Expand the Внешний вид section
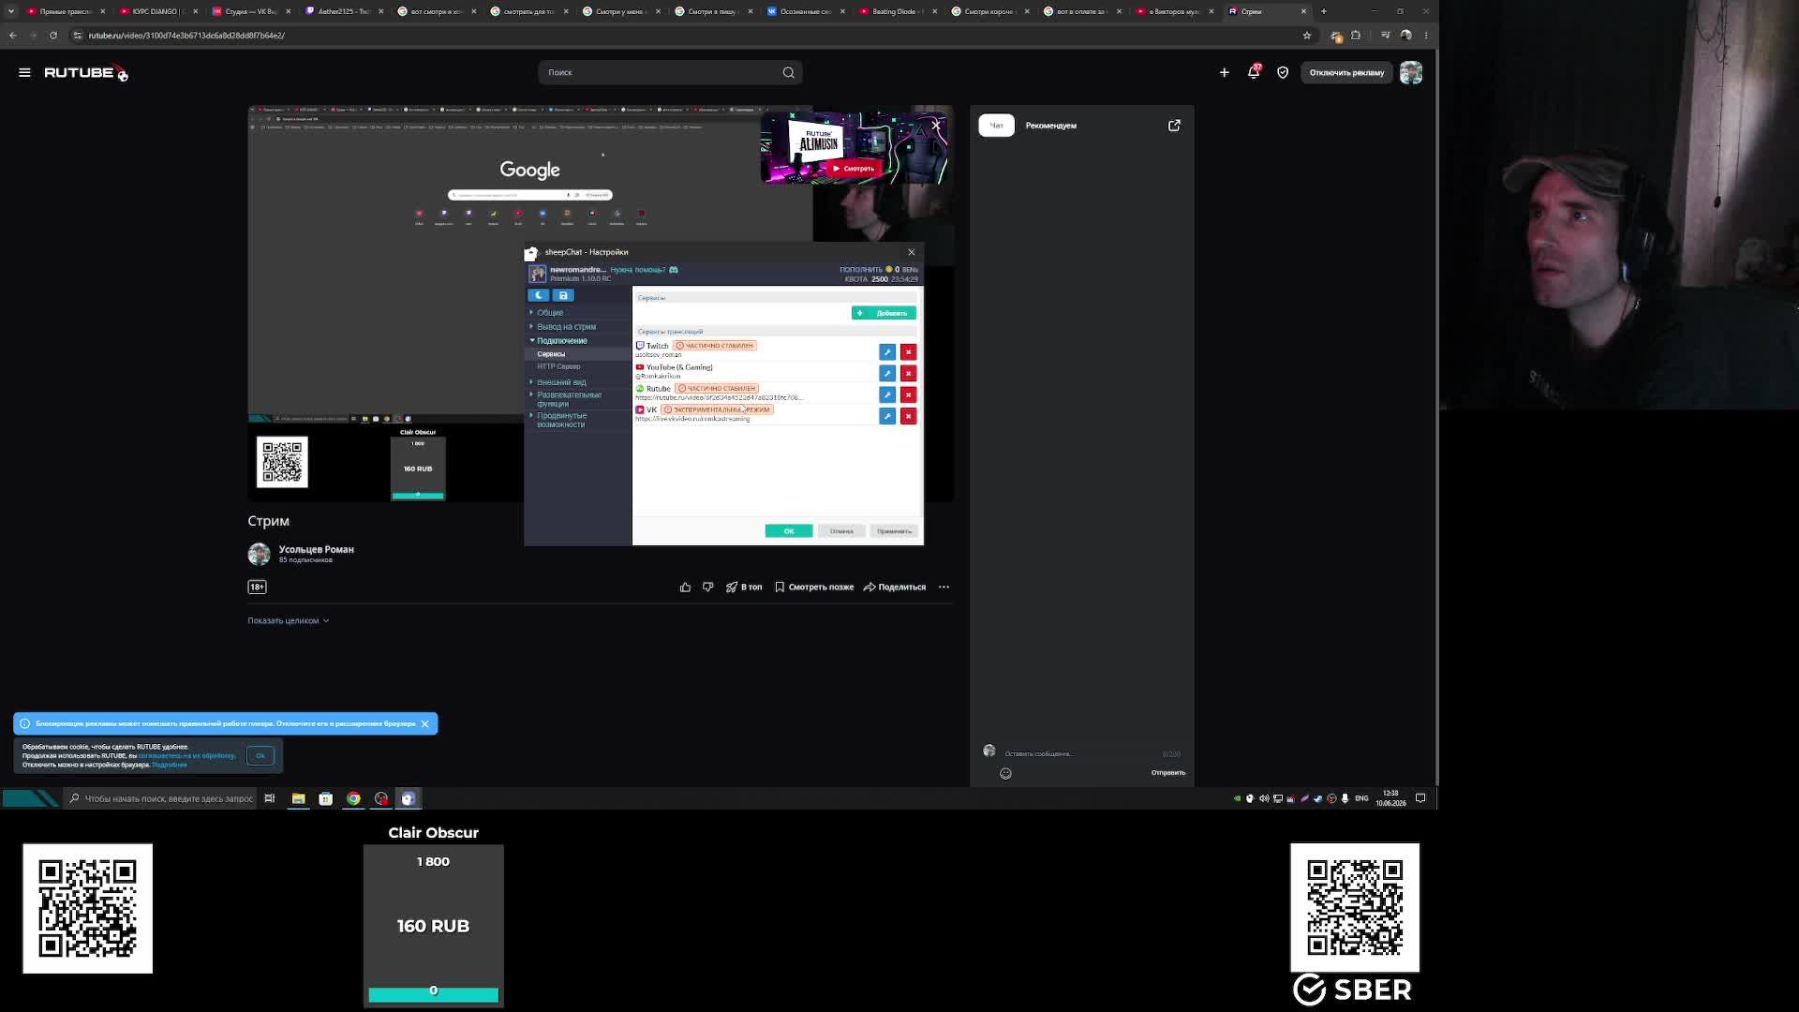This screenshot has height=1012, width=1799. 561,382
